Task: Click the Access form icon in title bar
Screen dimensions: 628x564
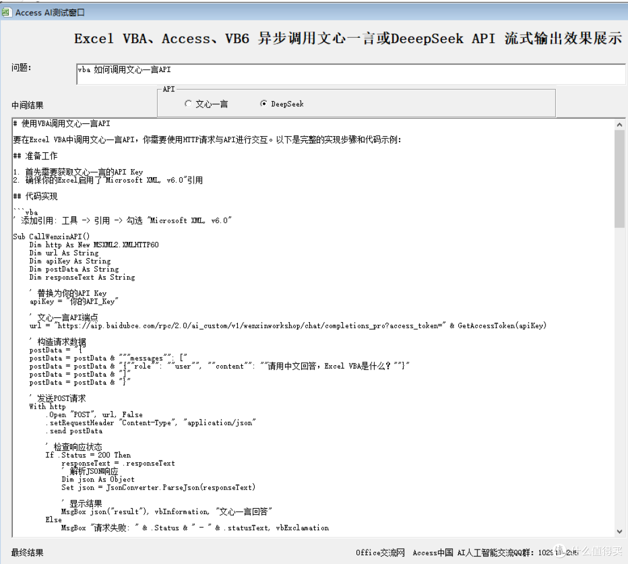Action: click(6, 12)
